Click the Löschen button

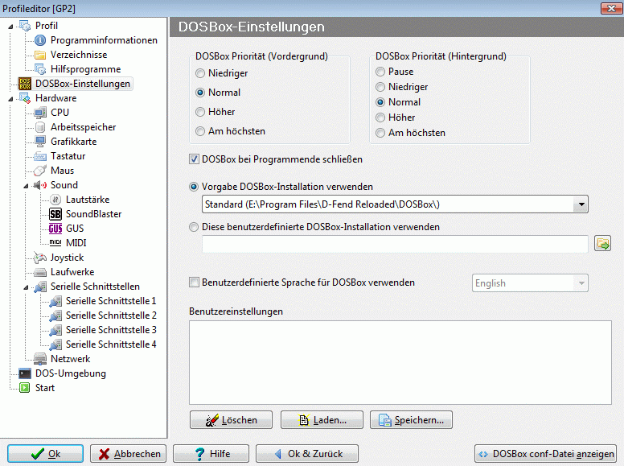[232, 420]
